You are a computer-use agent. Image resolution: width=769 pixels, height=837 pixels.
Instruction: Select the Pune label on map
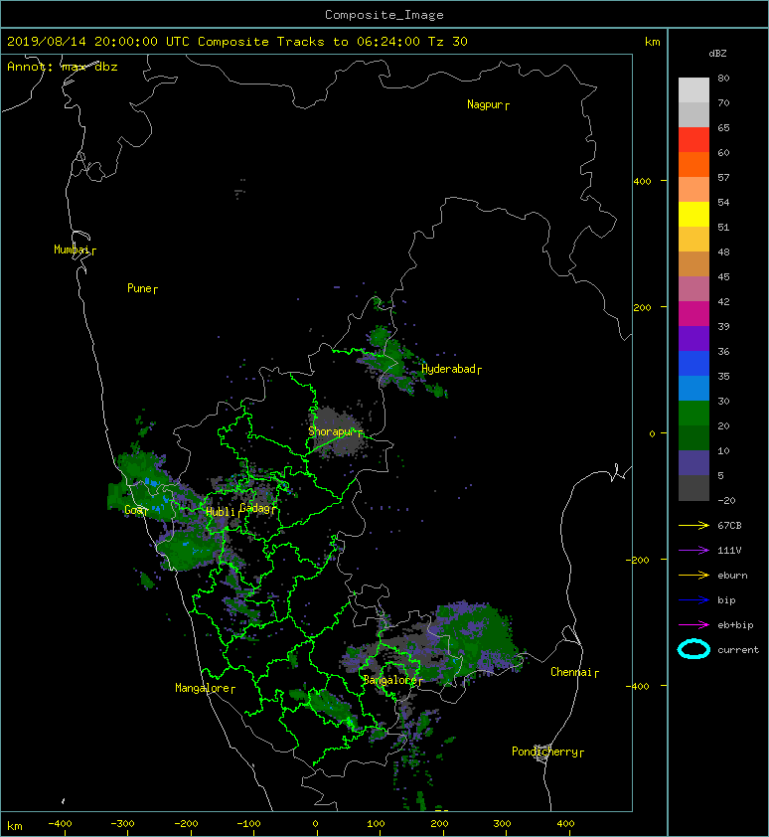(142, 288)
